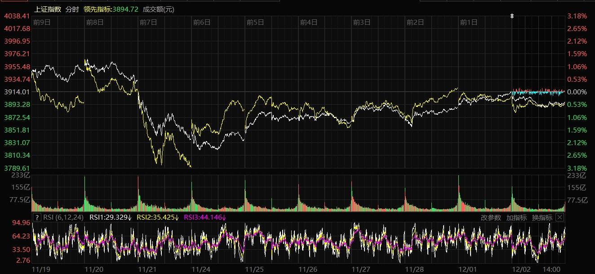The width and height of the screenshot is (595, 274).
Task: Select the RSI (6,12,24) indicator label
Action: tap(63, 217)
